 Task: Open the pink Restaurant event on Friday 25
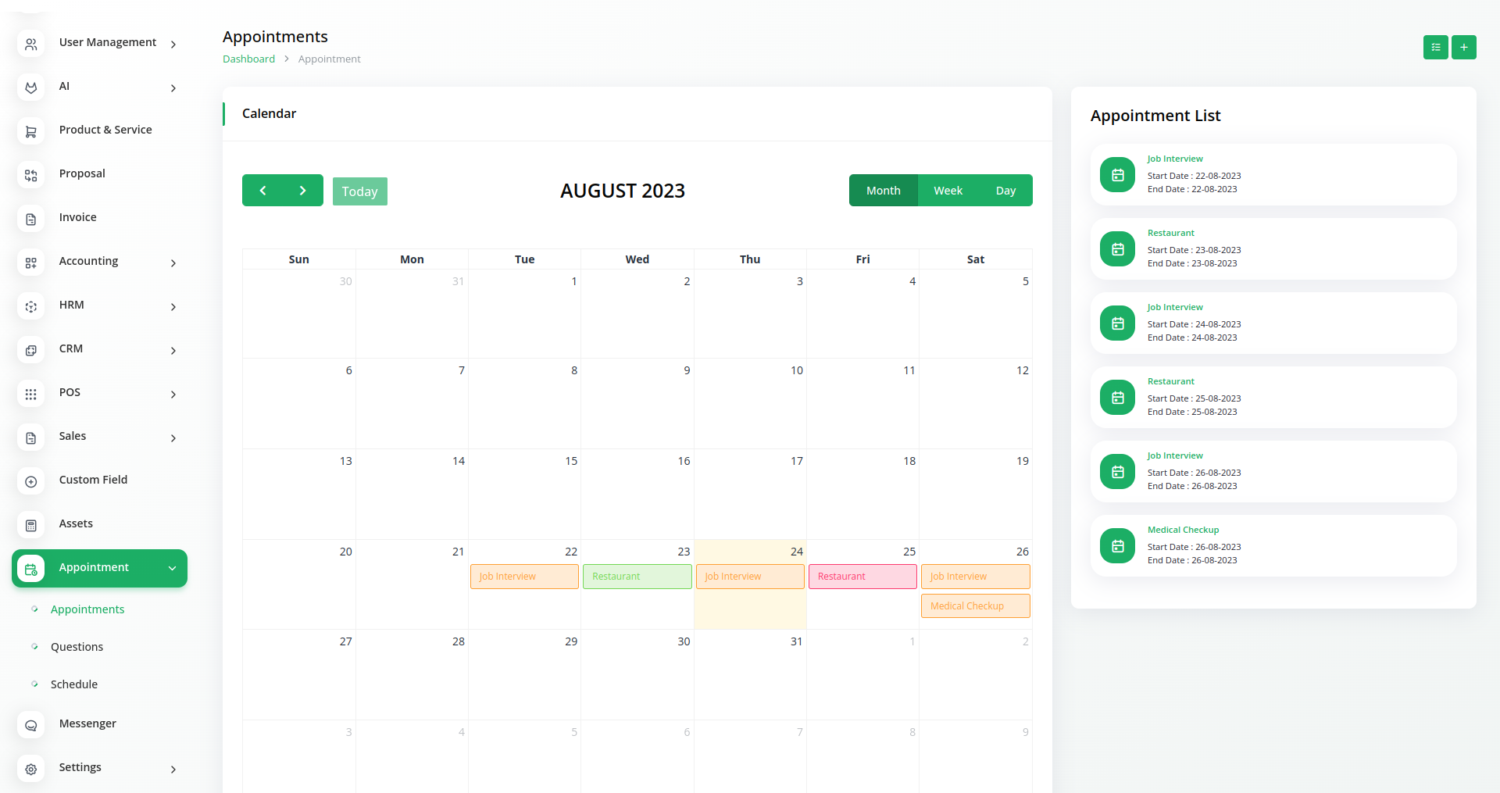pos(862,577)
